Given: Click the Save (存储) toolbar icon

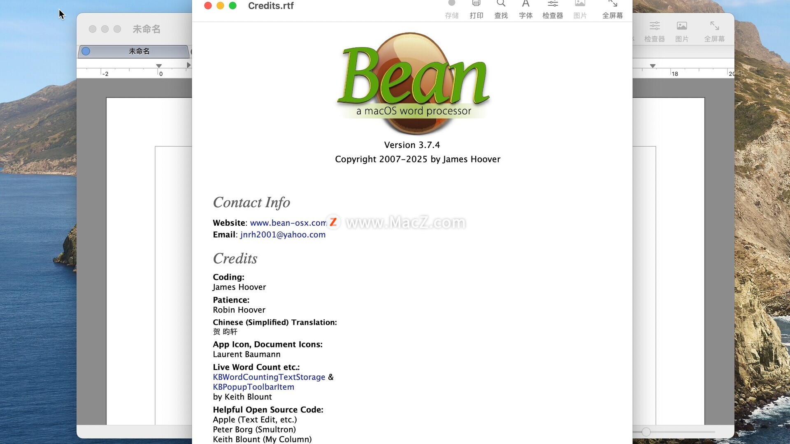Looking at the screenshot, I should click(451, 5).
